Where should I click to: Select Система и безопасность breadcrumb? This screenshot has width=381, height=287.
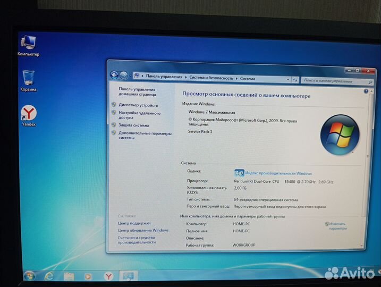[x=211, y=78]
